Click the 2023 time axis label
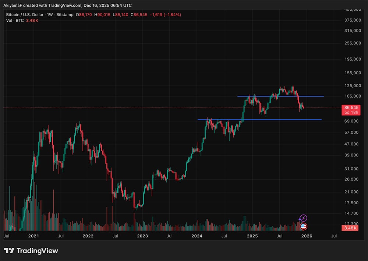Screen dimensions: 368x261 pos(142,236)
